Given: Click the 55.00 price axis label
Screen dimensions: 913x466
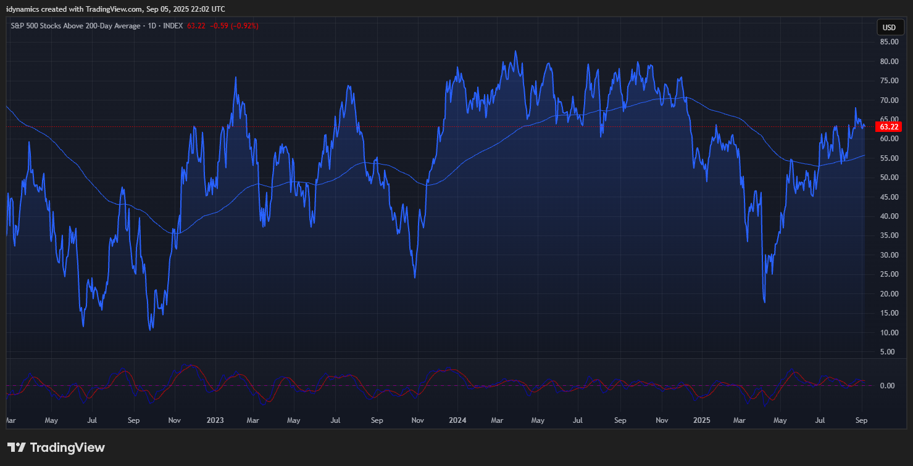Looking at the screenshot, I should 889,158.
